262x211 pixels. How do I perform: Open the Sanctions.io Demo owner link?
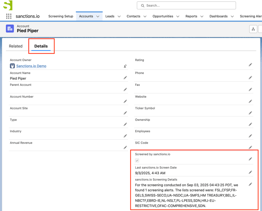31,66
